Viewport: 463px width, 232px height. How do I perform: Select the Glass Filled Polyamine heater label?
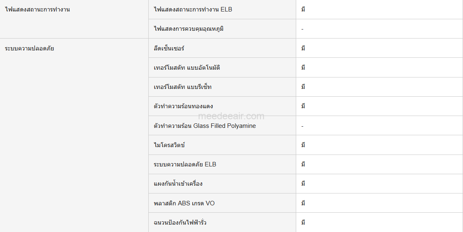pyautogui.click(x=205, y=126)
